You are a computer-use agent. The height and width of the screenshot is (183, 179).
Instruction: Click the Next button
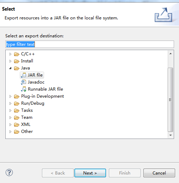point(90,173)
